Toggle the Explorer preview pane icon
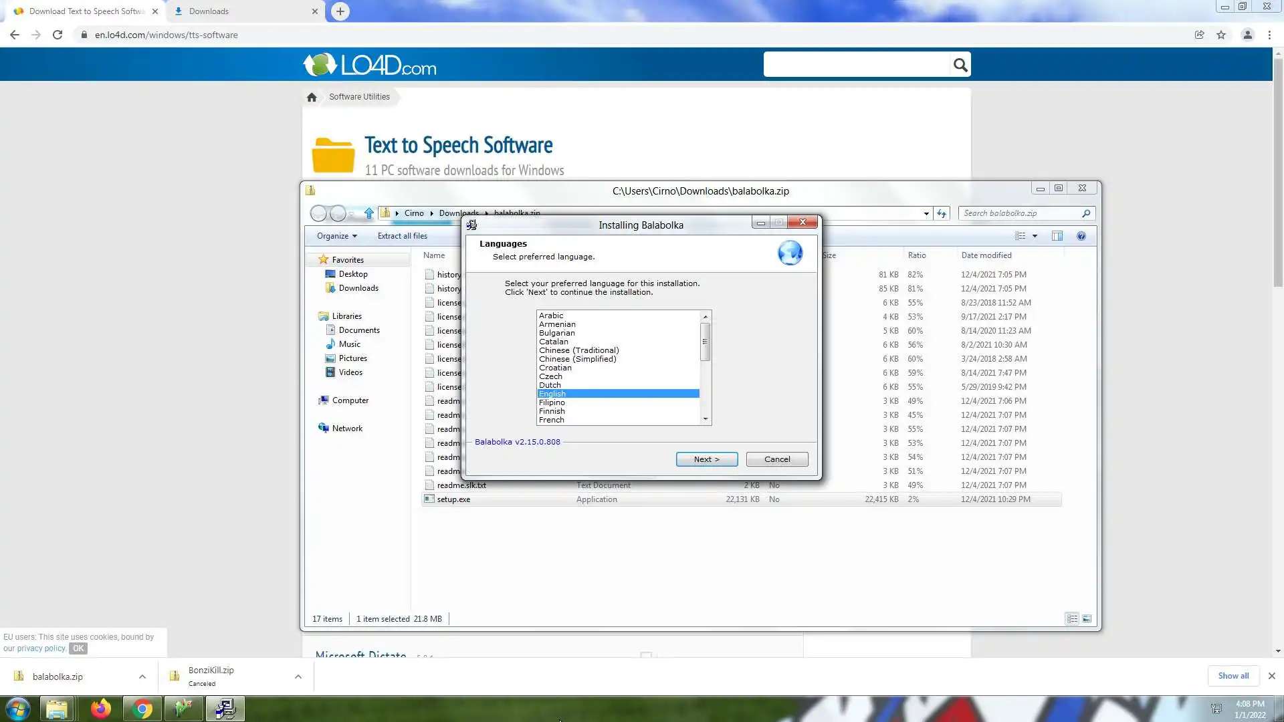Viewport: 1284px width, 722px height. pos(1057,236)
